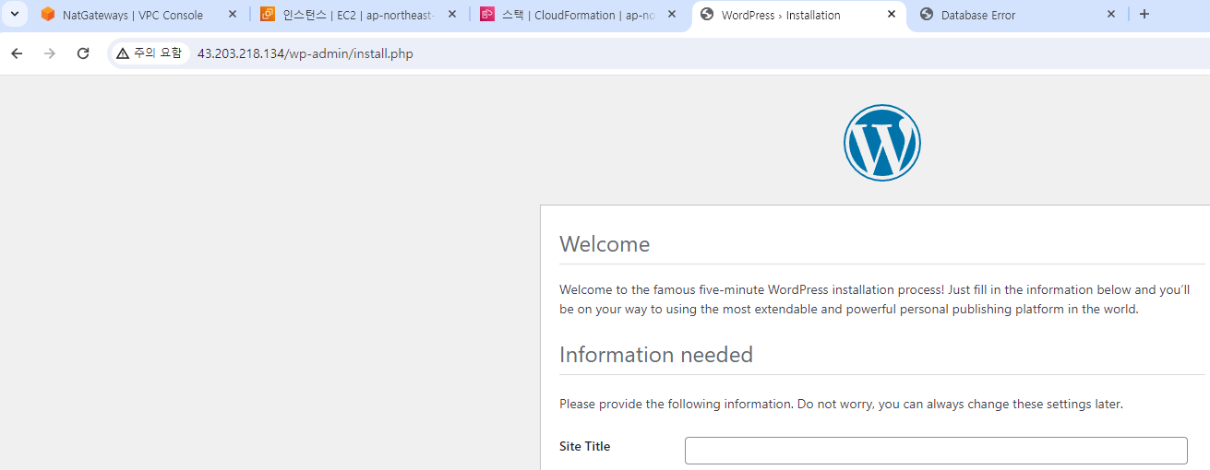
Task: Click the Database Error tab globe icon
Action: 927,15
